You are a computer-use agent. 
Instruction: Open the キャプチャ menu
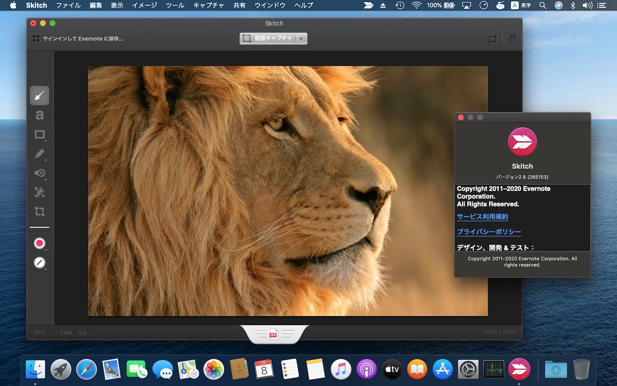(x=209, y=5)
